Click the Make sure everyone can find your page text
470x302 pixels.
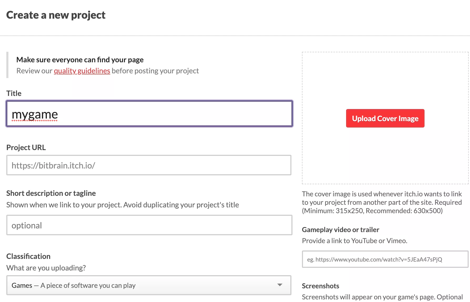[80, 60]
